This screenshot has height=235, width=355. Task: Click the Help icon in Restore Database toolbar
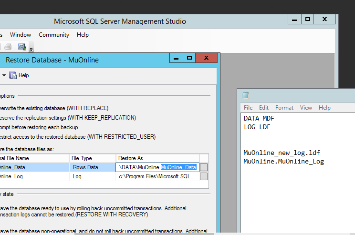(13, 75)
